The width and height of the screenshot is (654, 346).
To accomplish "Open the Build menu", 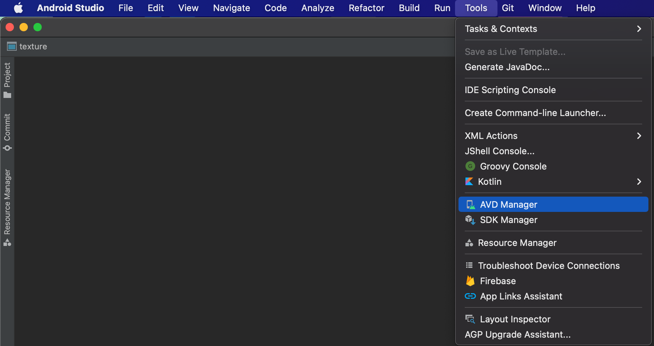I will (x=409, y=8).
